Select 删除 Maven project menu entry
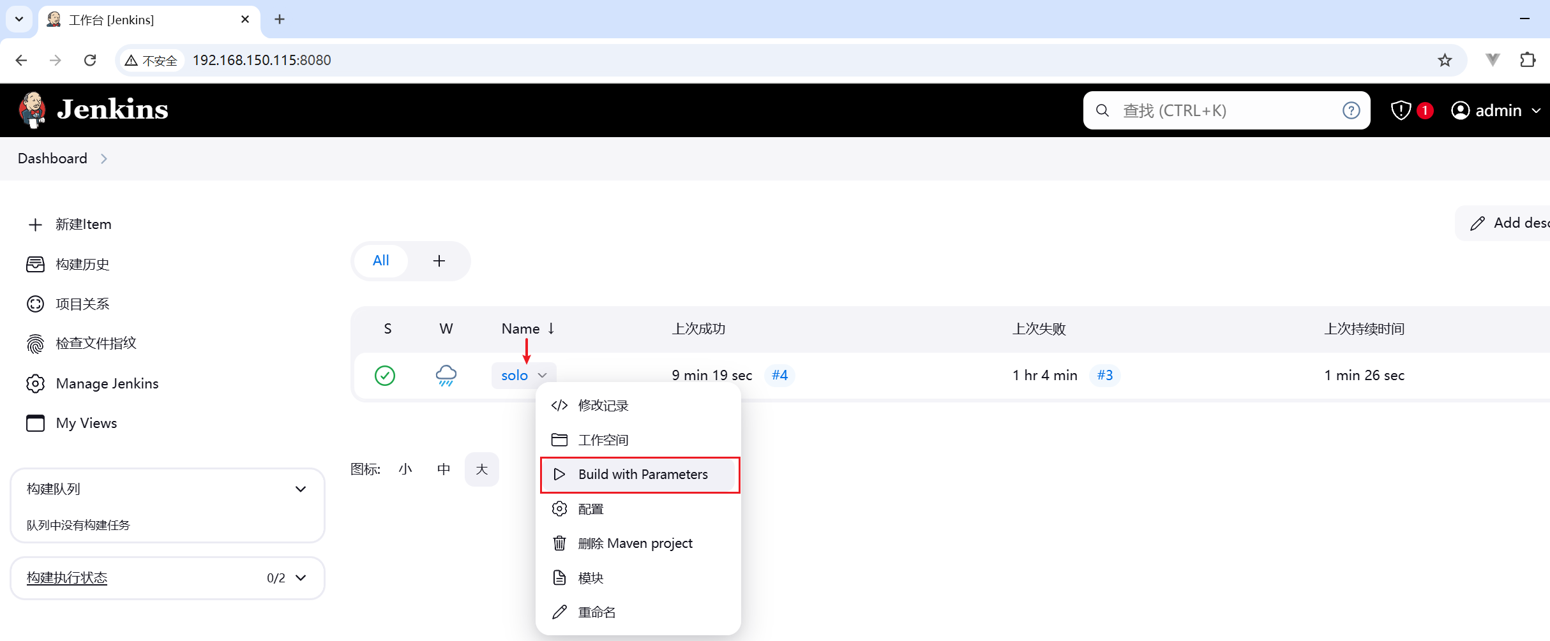 [x=638, y=543]
